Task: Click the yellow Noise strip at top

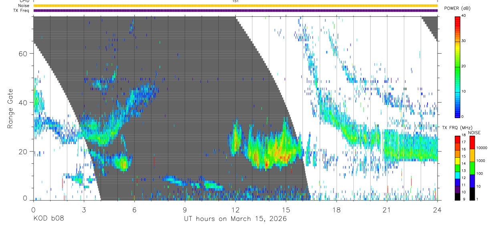Action: point(235,6)
